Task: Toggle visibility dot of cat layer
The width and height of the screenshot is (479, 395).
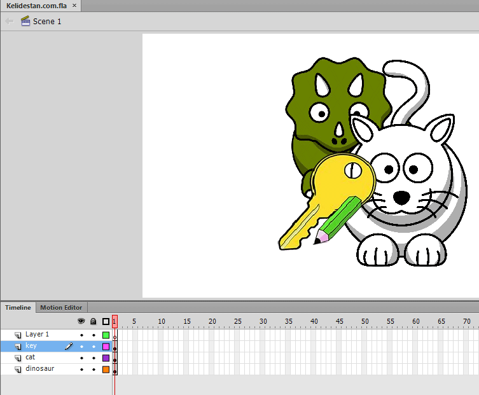Action: pyautogui.click(x=81, y=358)
